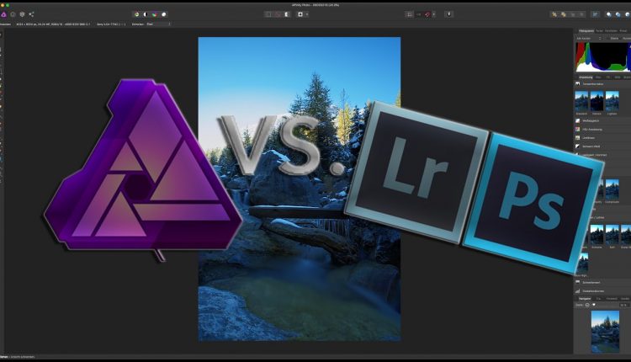Viewport: 631px width, 362px height.
Task: Open the Liquify persona
Action: point(13,14)
